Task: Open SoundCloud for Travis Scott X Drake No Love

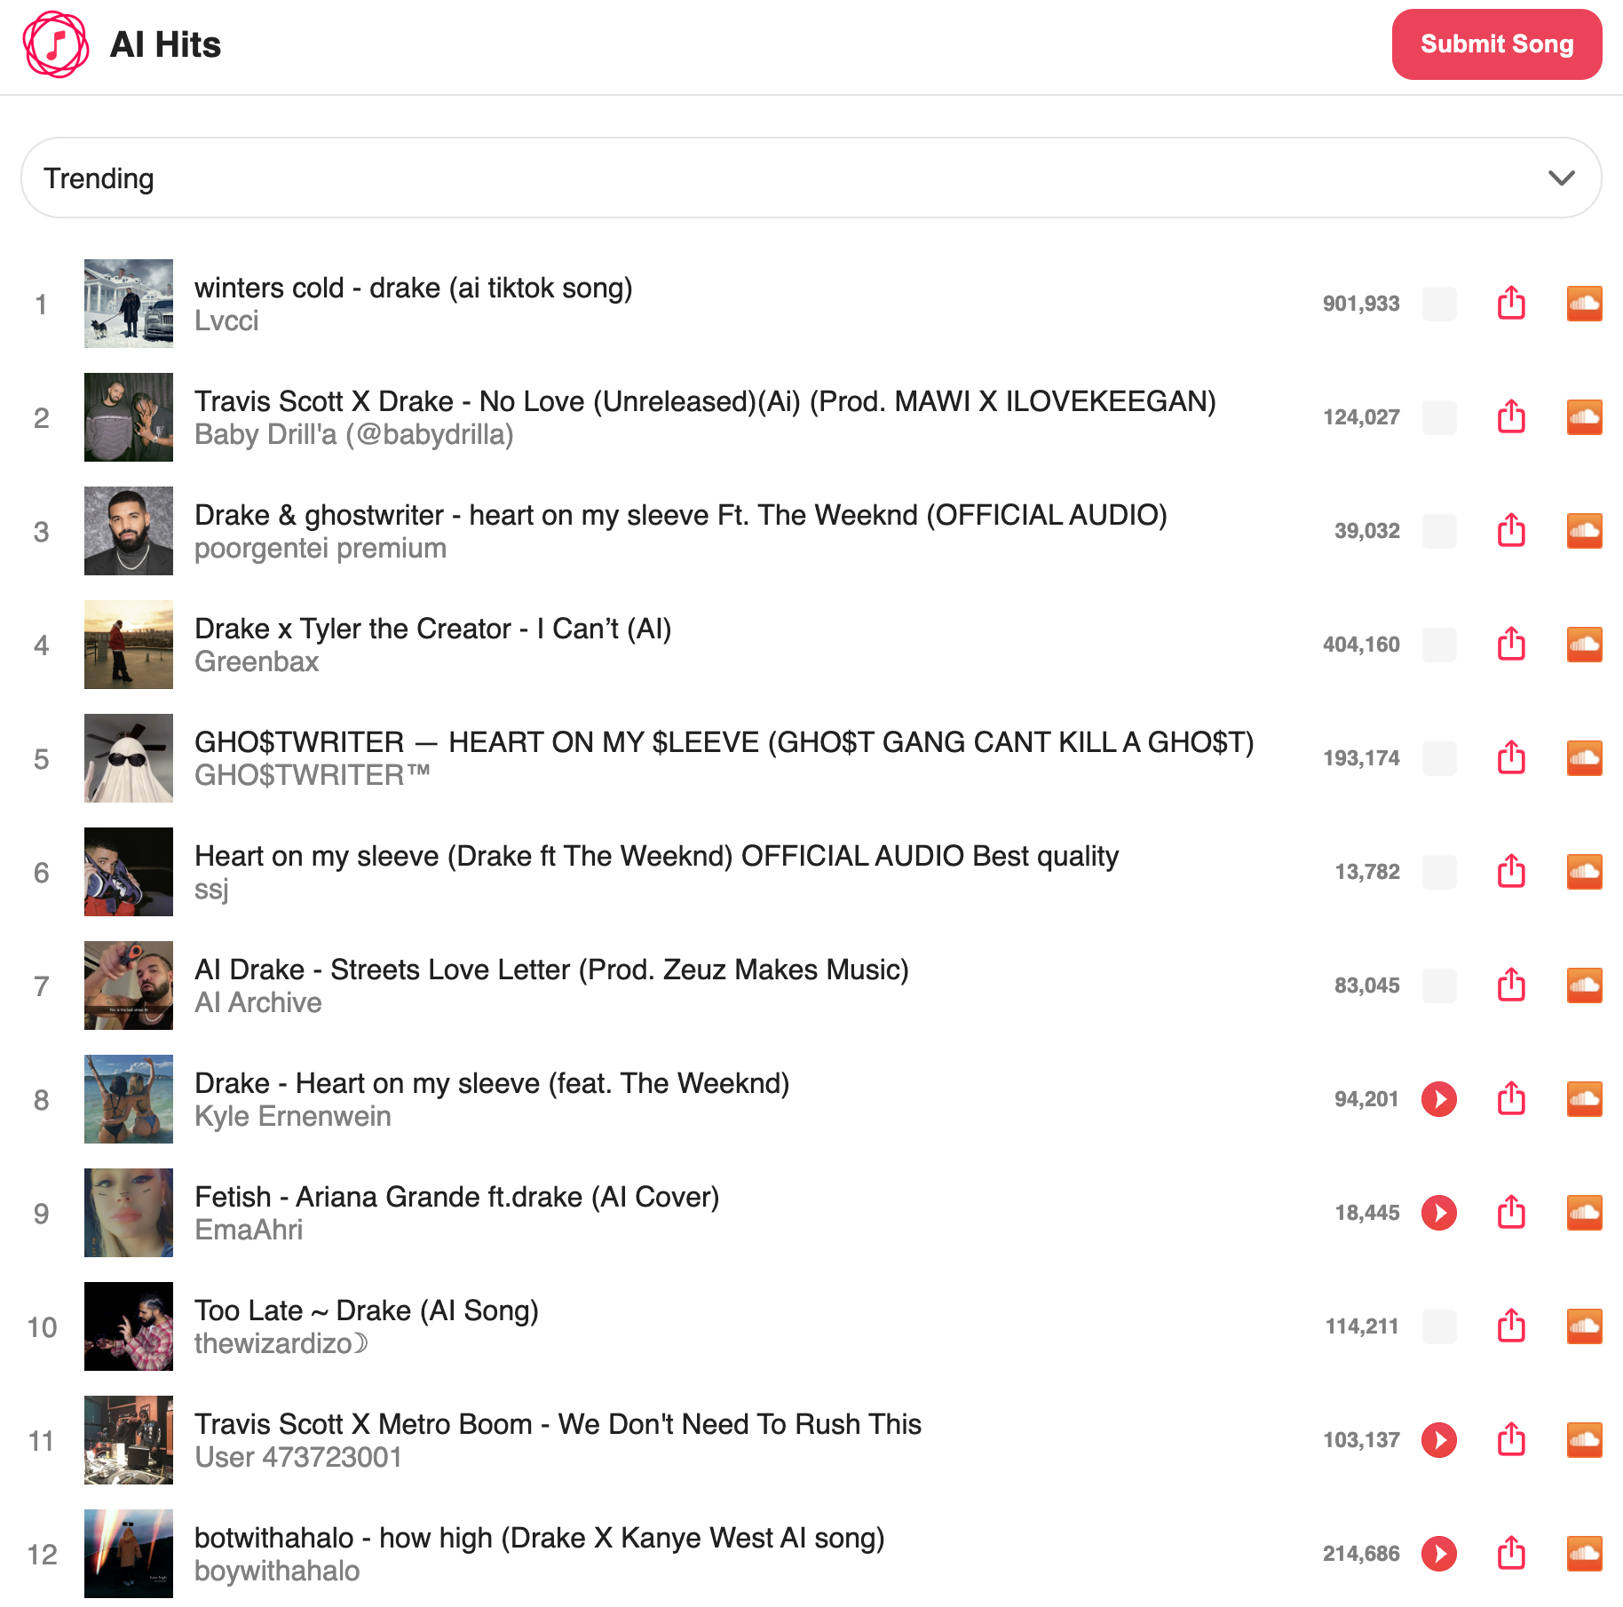Action: click(x=1584, y=417)
